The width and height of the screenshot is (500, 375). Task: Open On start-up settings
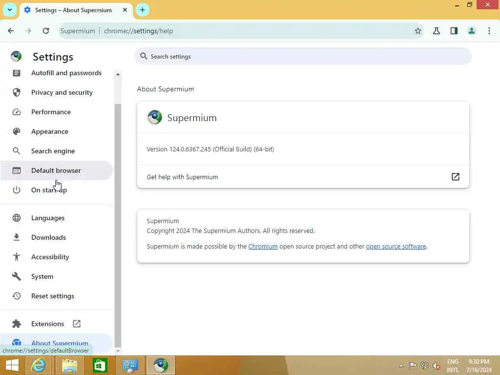click(x=57, y=190)
